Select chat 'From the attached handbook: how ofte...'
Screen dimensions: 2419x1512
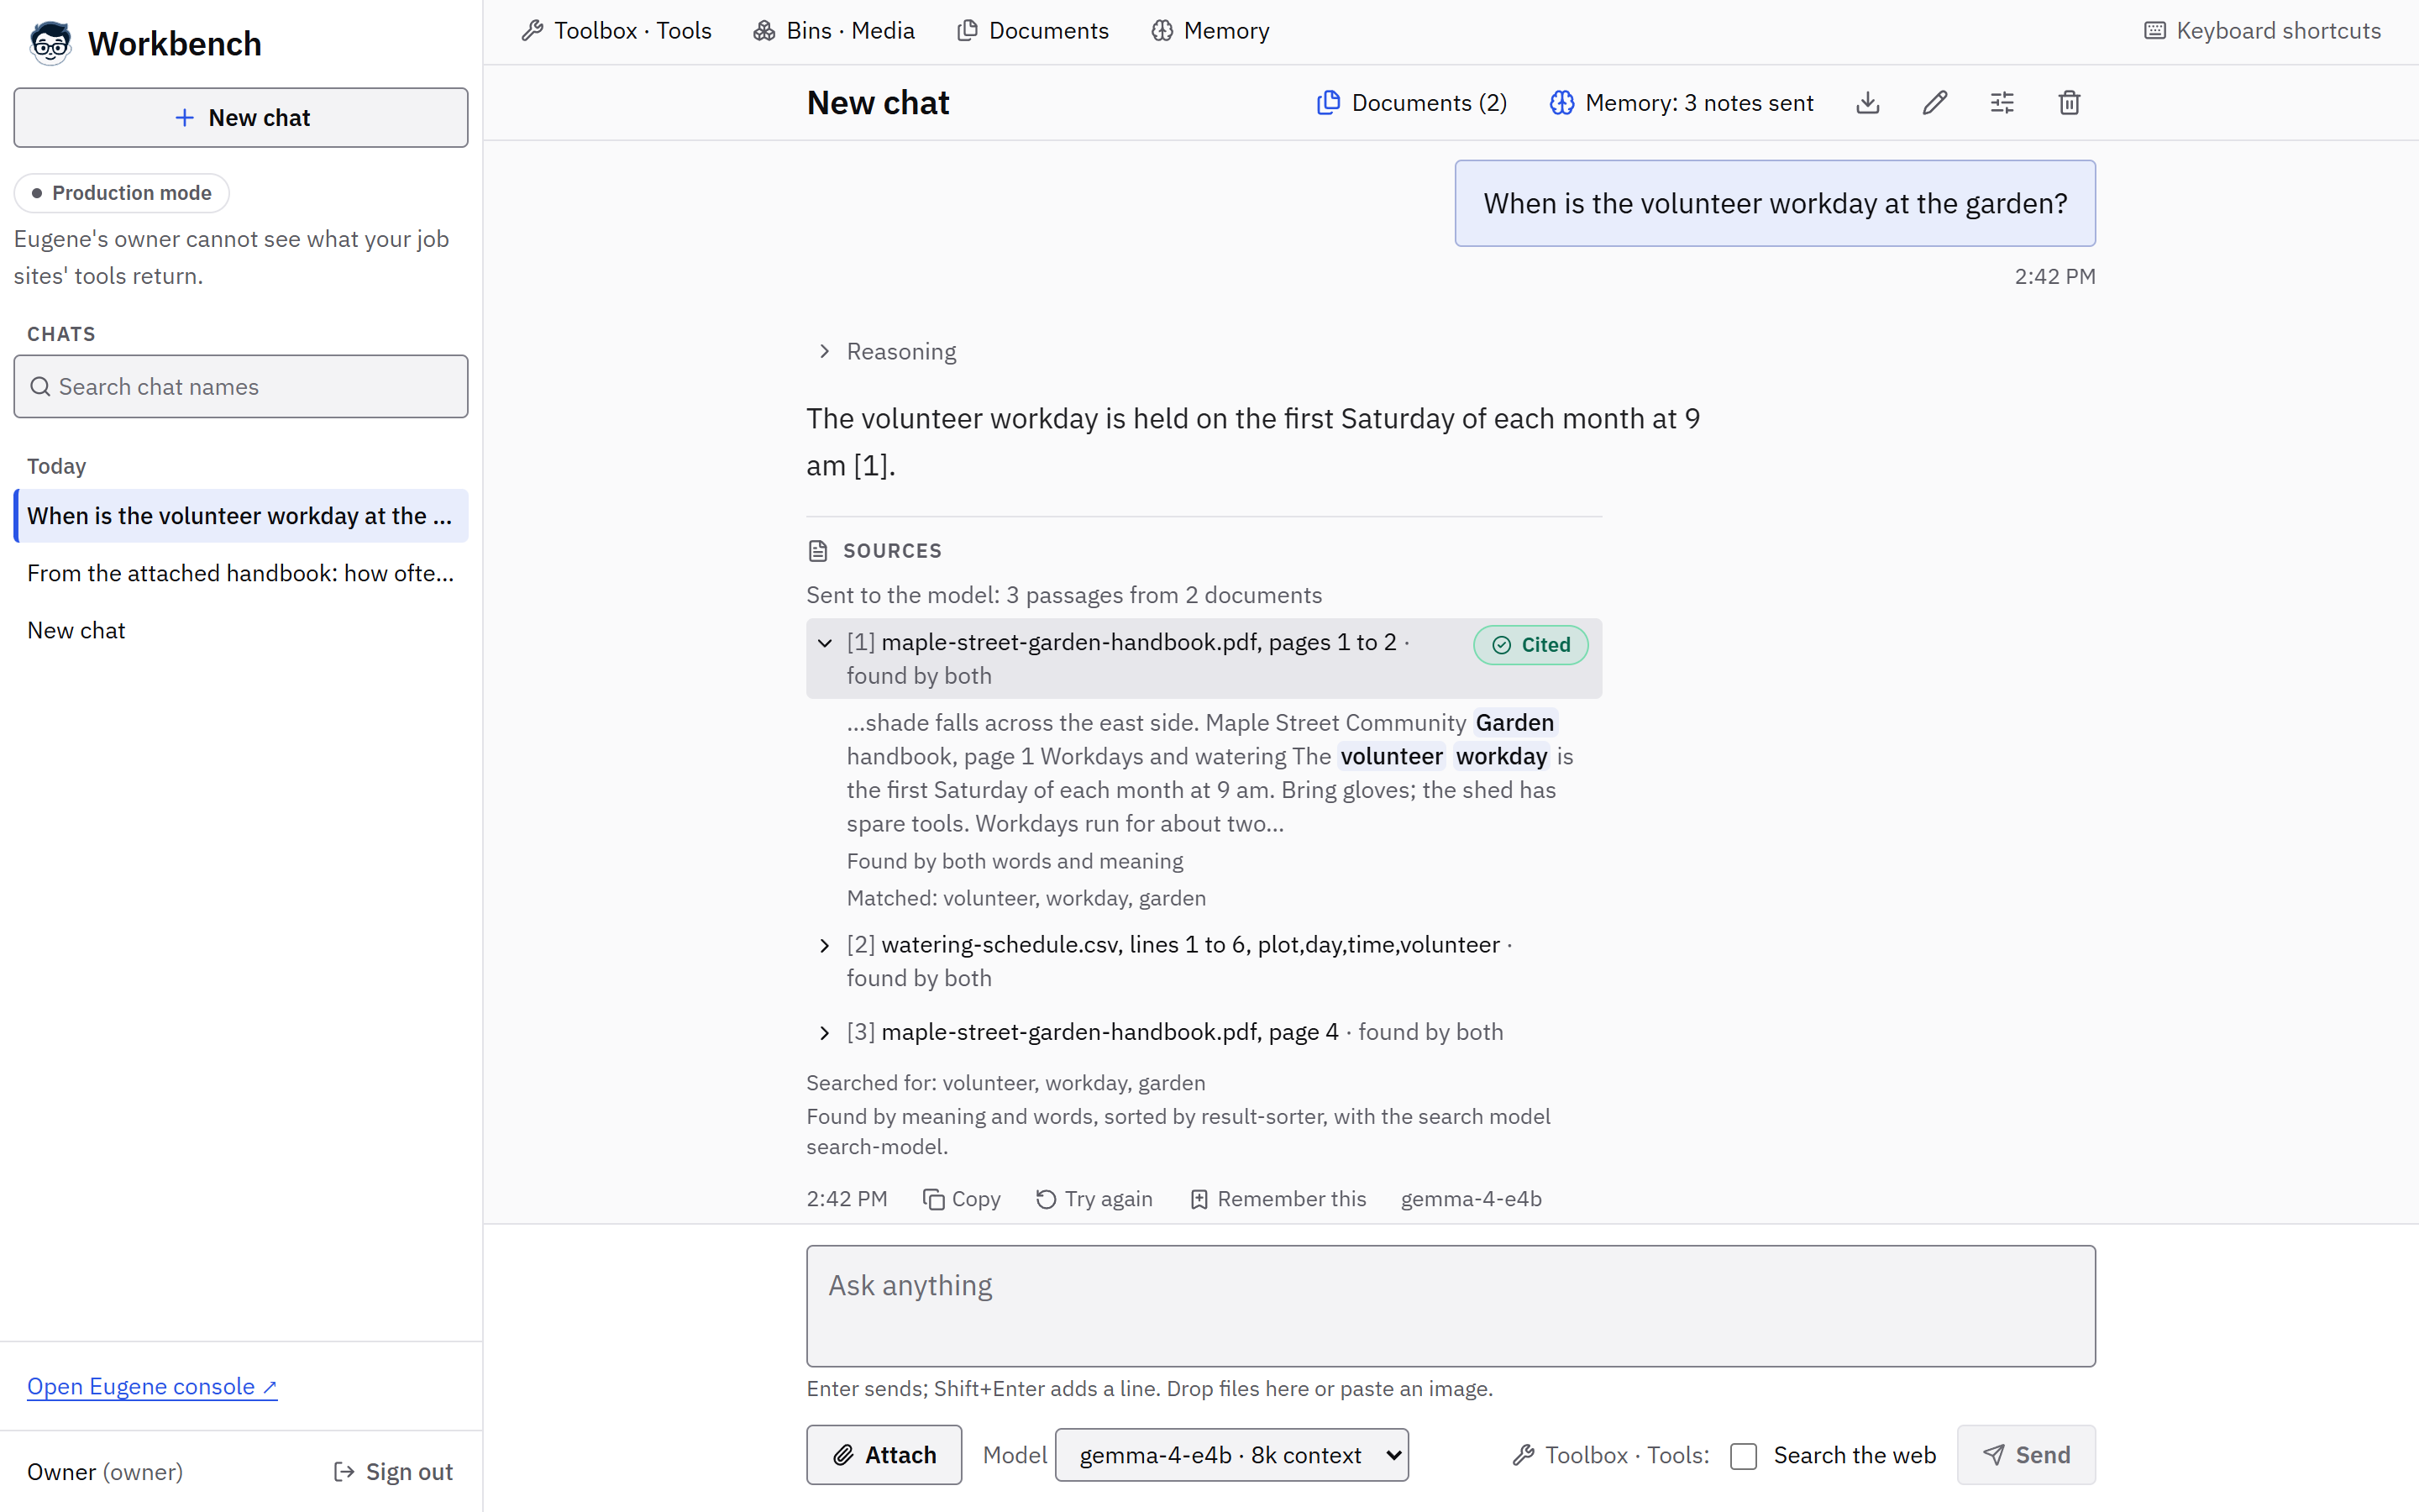(241, 573)
